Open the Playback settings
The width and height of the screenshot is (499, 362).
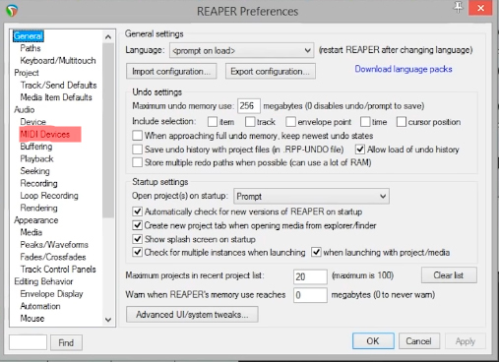pyautogui.click(x=36, y=158)
